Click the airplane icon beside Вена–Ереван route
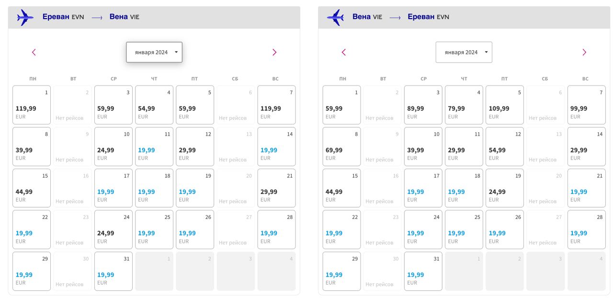Image resolution: width=613 pixels, height=300 pixels. point(335,18)
